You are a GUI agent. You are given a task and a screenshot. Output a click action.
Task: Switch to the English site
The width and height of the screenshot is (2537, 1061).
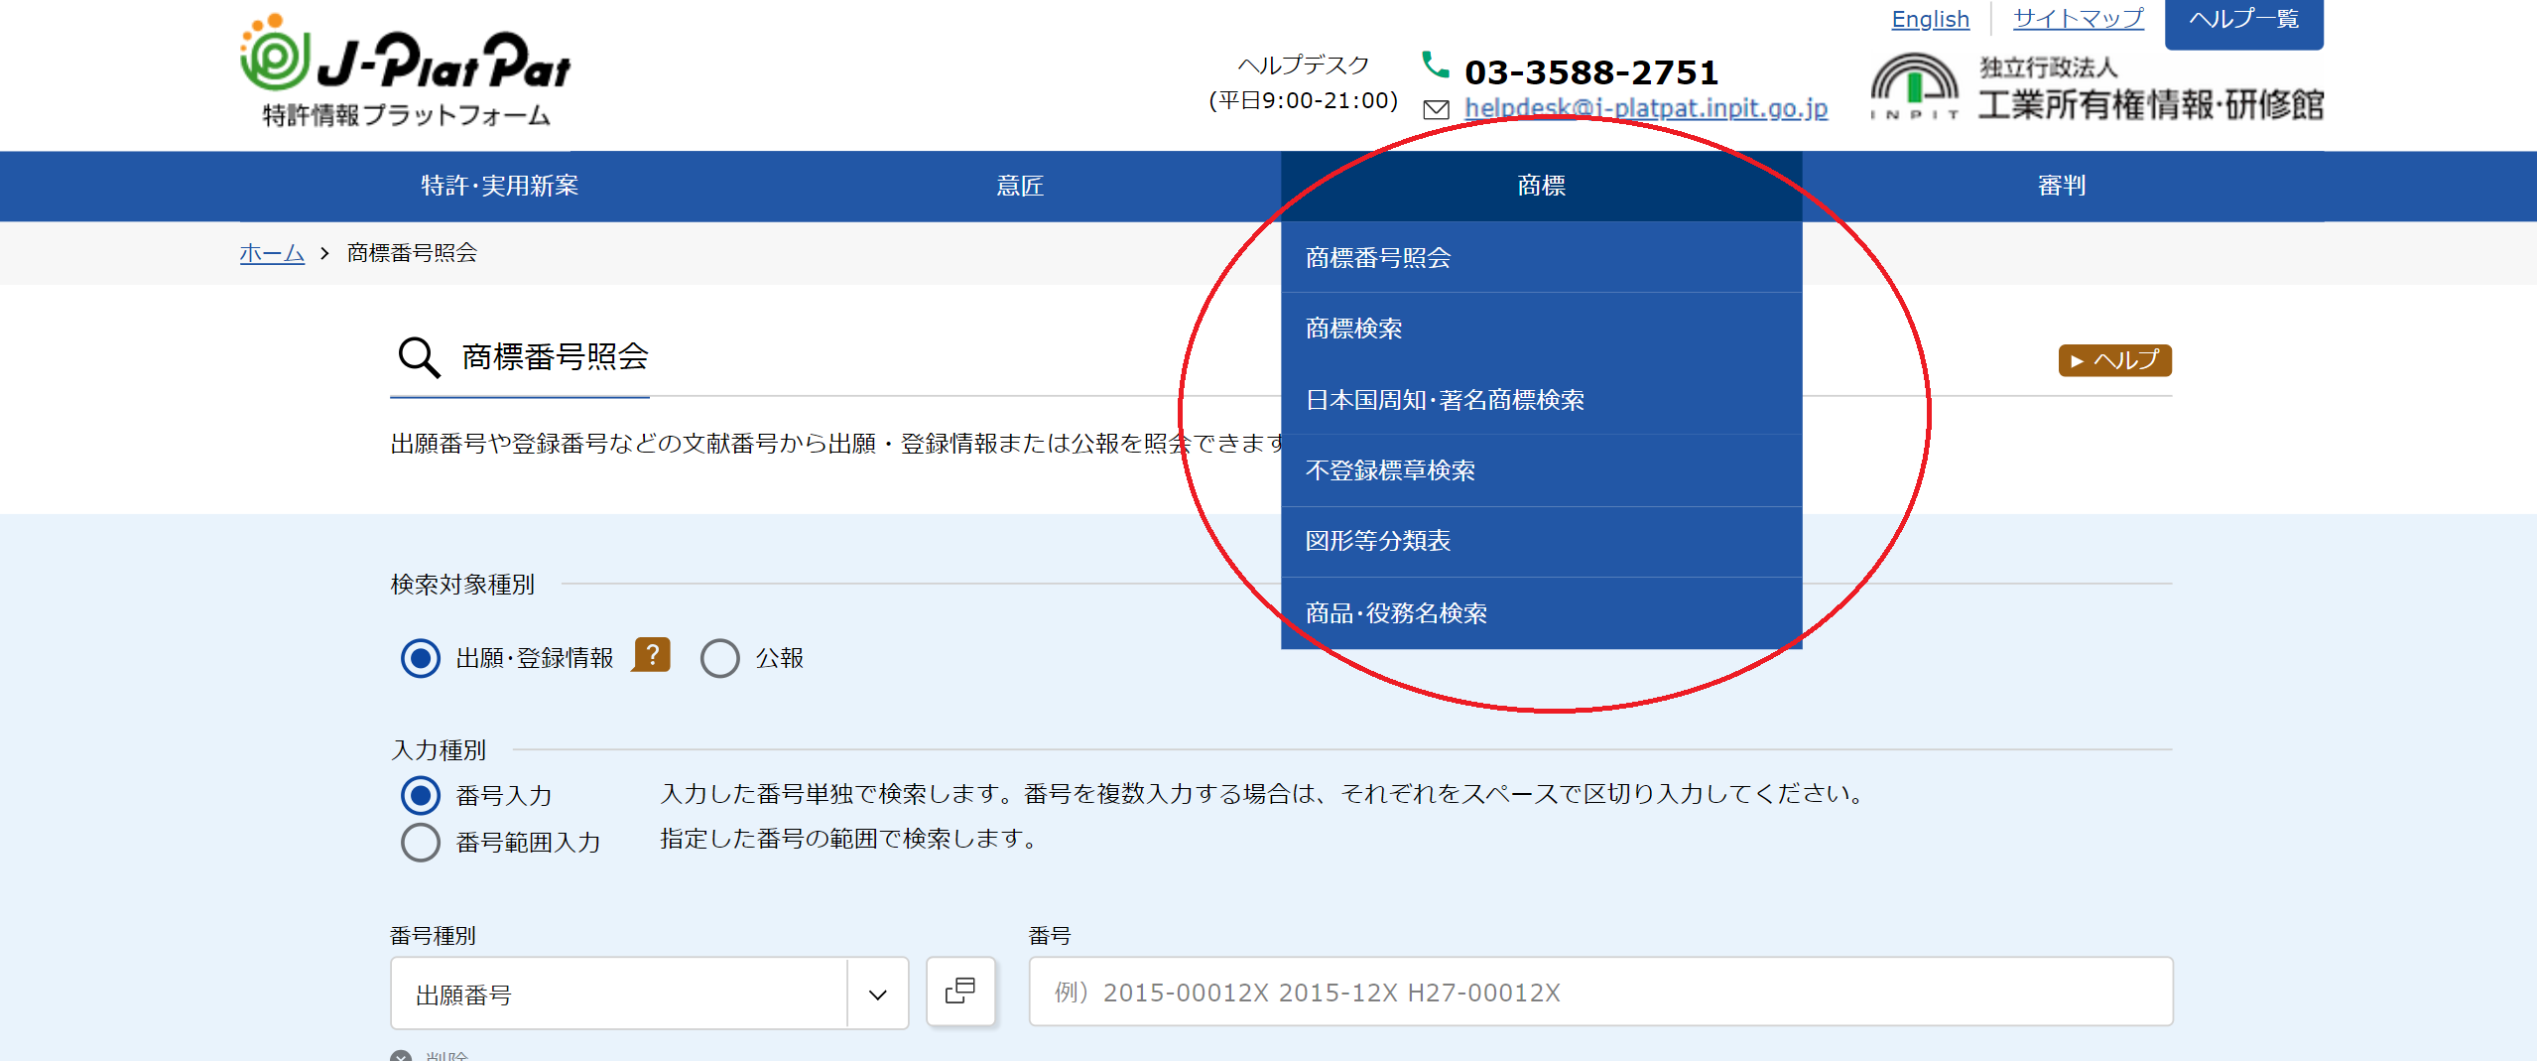[1930, 19]
